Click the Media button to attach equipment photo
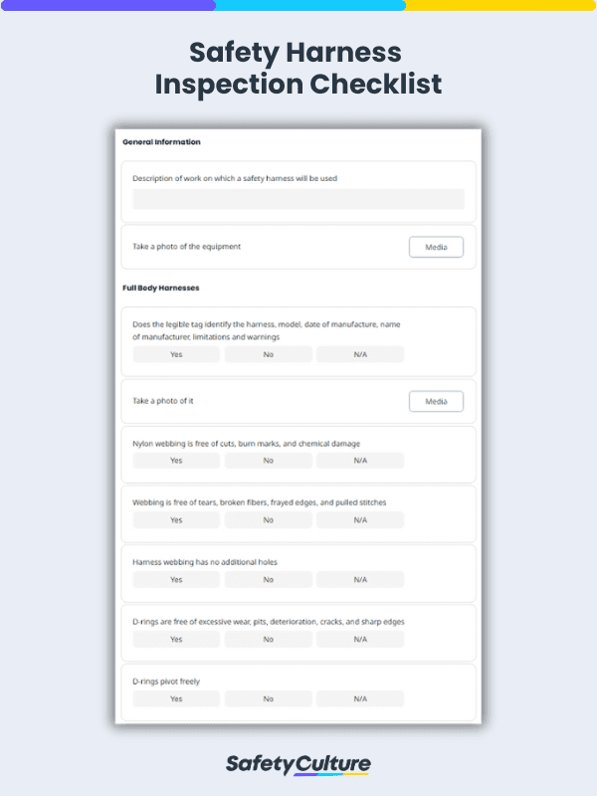The width and height of the screenshot is (597, 796). point(436,247)
